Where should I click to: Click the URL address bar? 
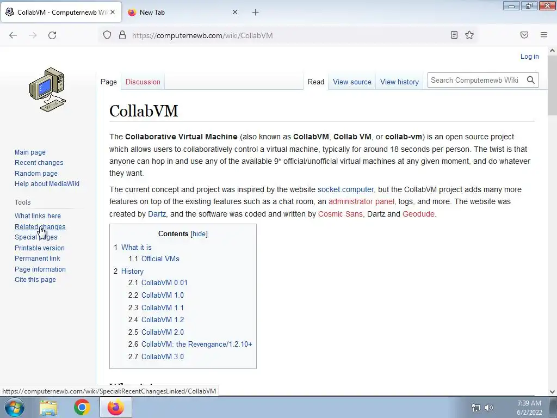click(288, 35)
